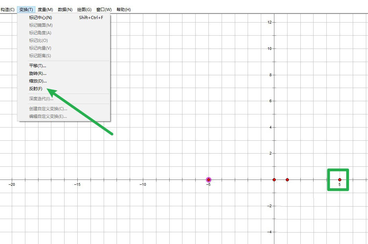The height and width of the screenshot is (244, 368).
Task: Select the red point at the origin
Action: click(x=274, y=180)
